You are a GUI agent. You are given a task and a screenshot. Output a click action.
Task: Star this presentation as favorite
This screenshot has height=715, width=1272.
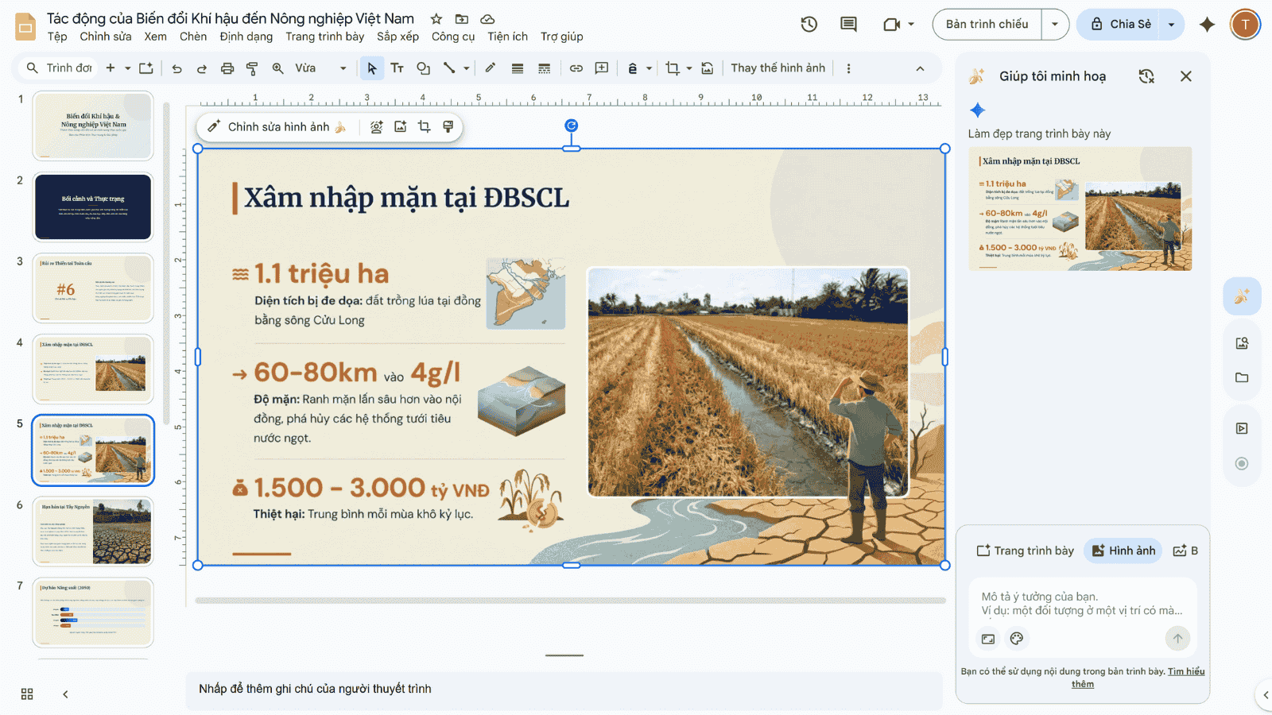436,19
